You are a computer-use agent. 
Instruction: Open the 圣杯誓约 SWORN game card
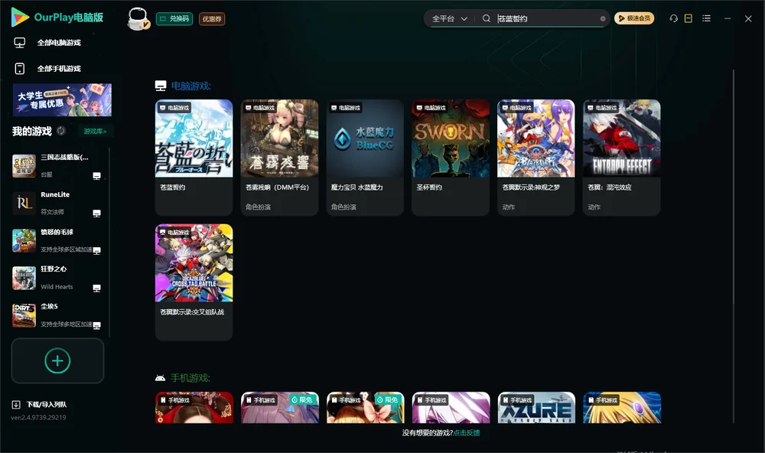click(451, 158)
